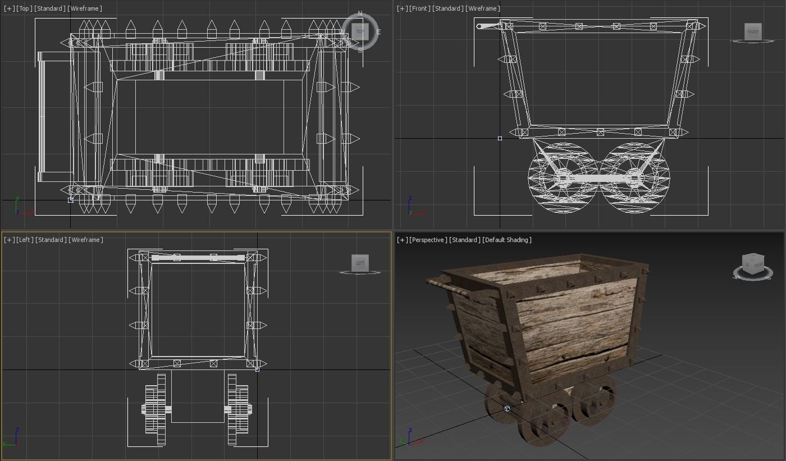The image size is (786, 461).
Task: Click the E letter on the ViewCube compass ring
Action: point(379,33)
